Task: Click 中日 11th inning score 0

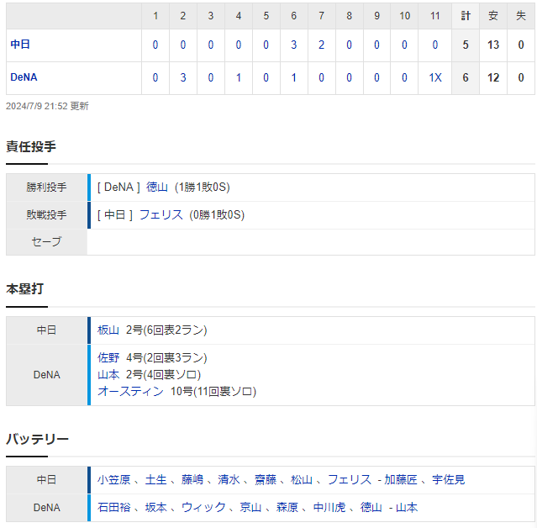Action: coord(435,45)
